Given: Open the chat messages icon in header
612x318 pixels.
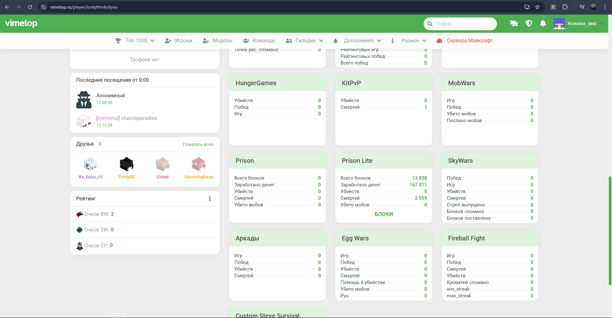Looking at the screenshot, I should (514, 24).
